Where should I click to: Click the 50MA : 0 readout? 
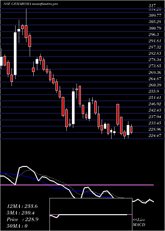(x=17, y=226)
